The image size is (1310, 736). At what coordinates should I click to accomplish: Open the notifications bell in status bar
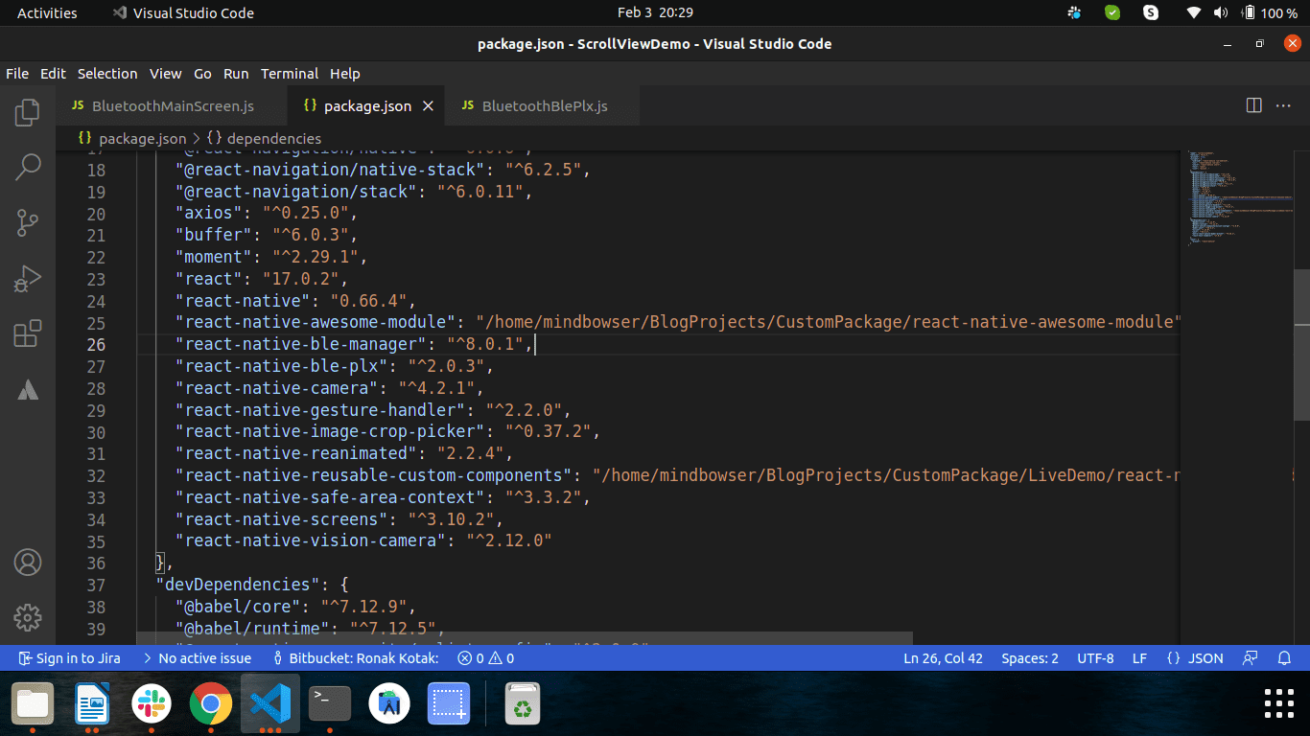(x=1285, y=658)
